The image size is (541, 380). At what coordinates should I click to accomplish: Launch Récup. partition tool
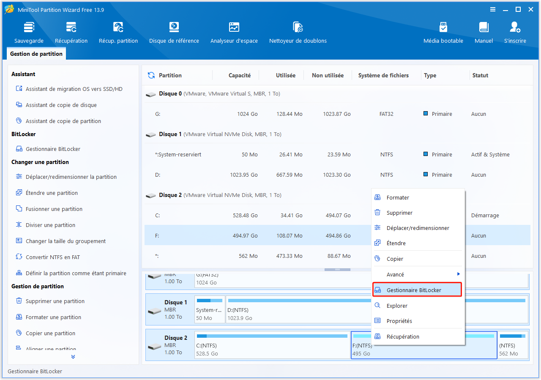point(118,33)
